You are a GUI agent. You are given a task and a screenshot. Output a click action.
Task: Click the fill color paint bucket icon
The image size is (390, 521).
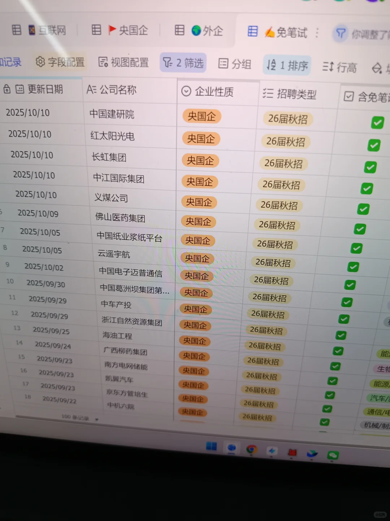(x=377, y=68)
